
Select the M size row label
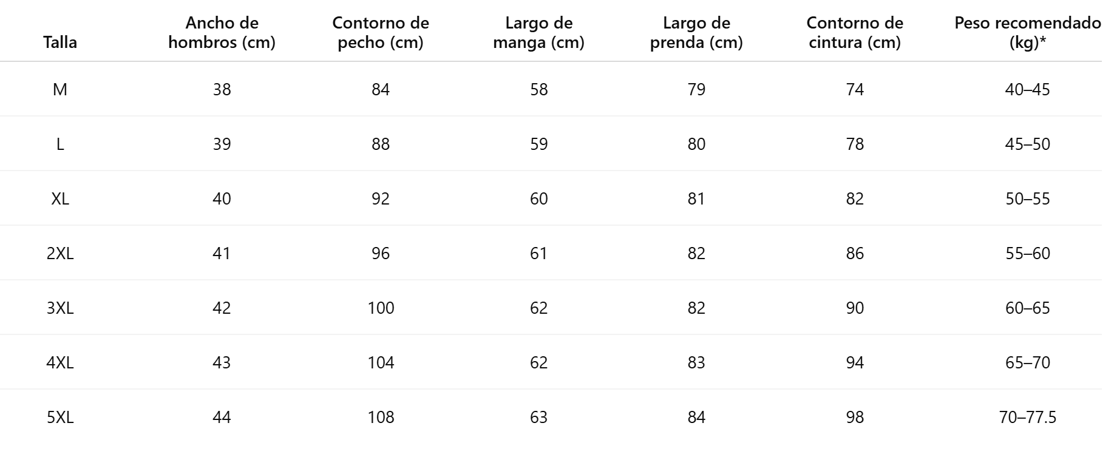tap(60, 90)
